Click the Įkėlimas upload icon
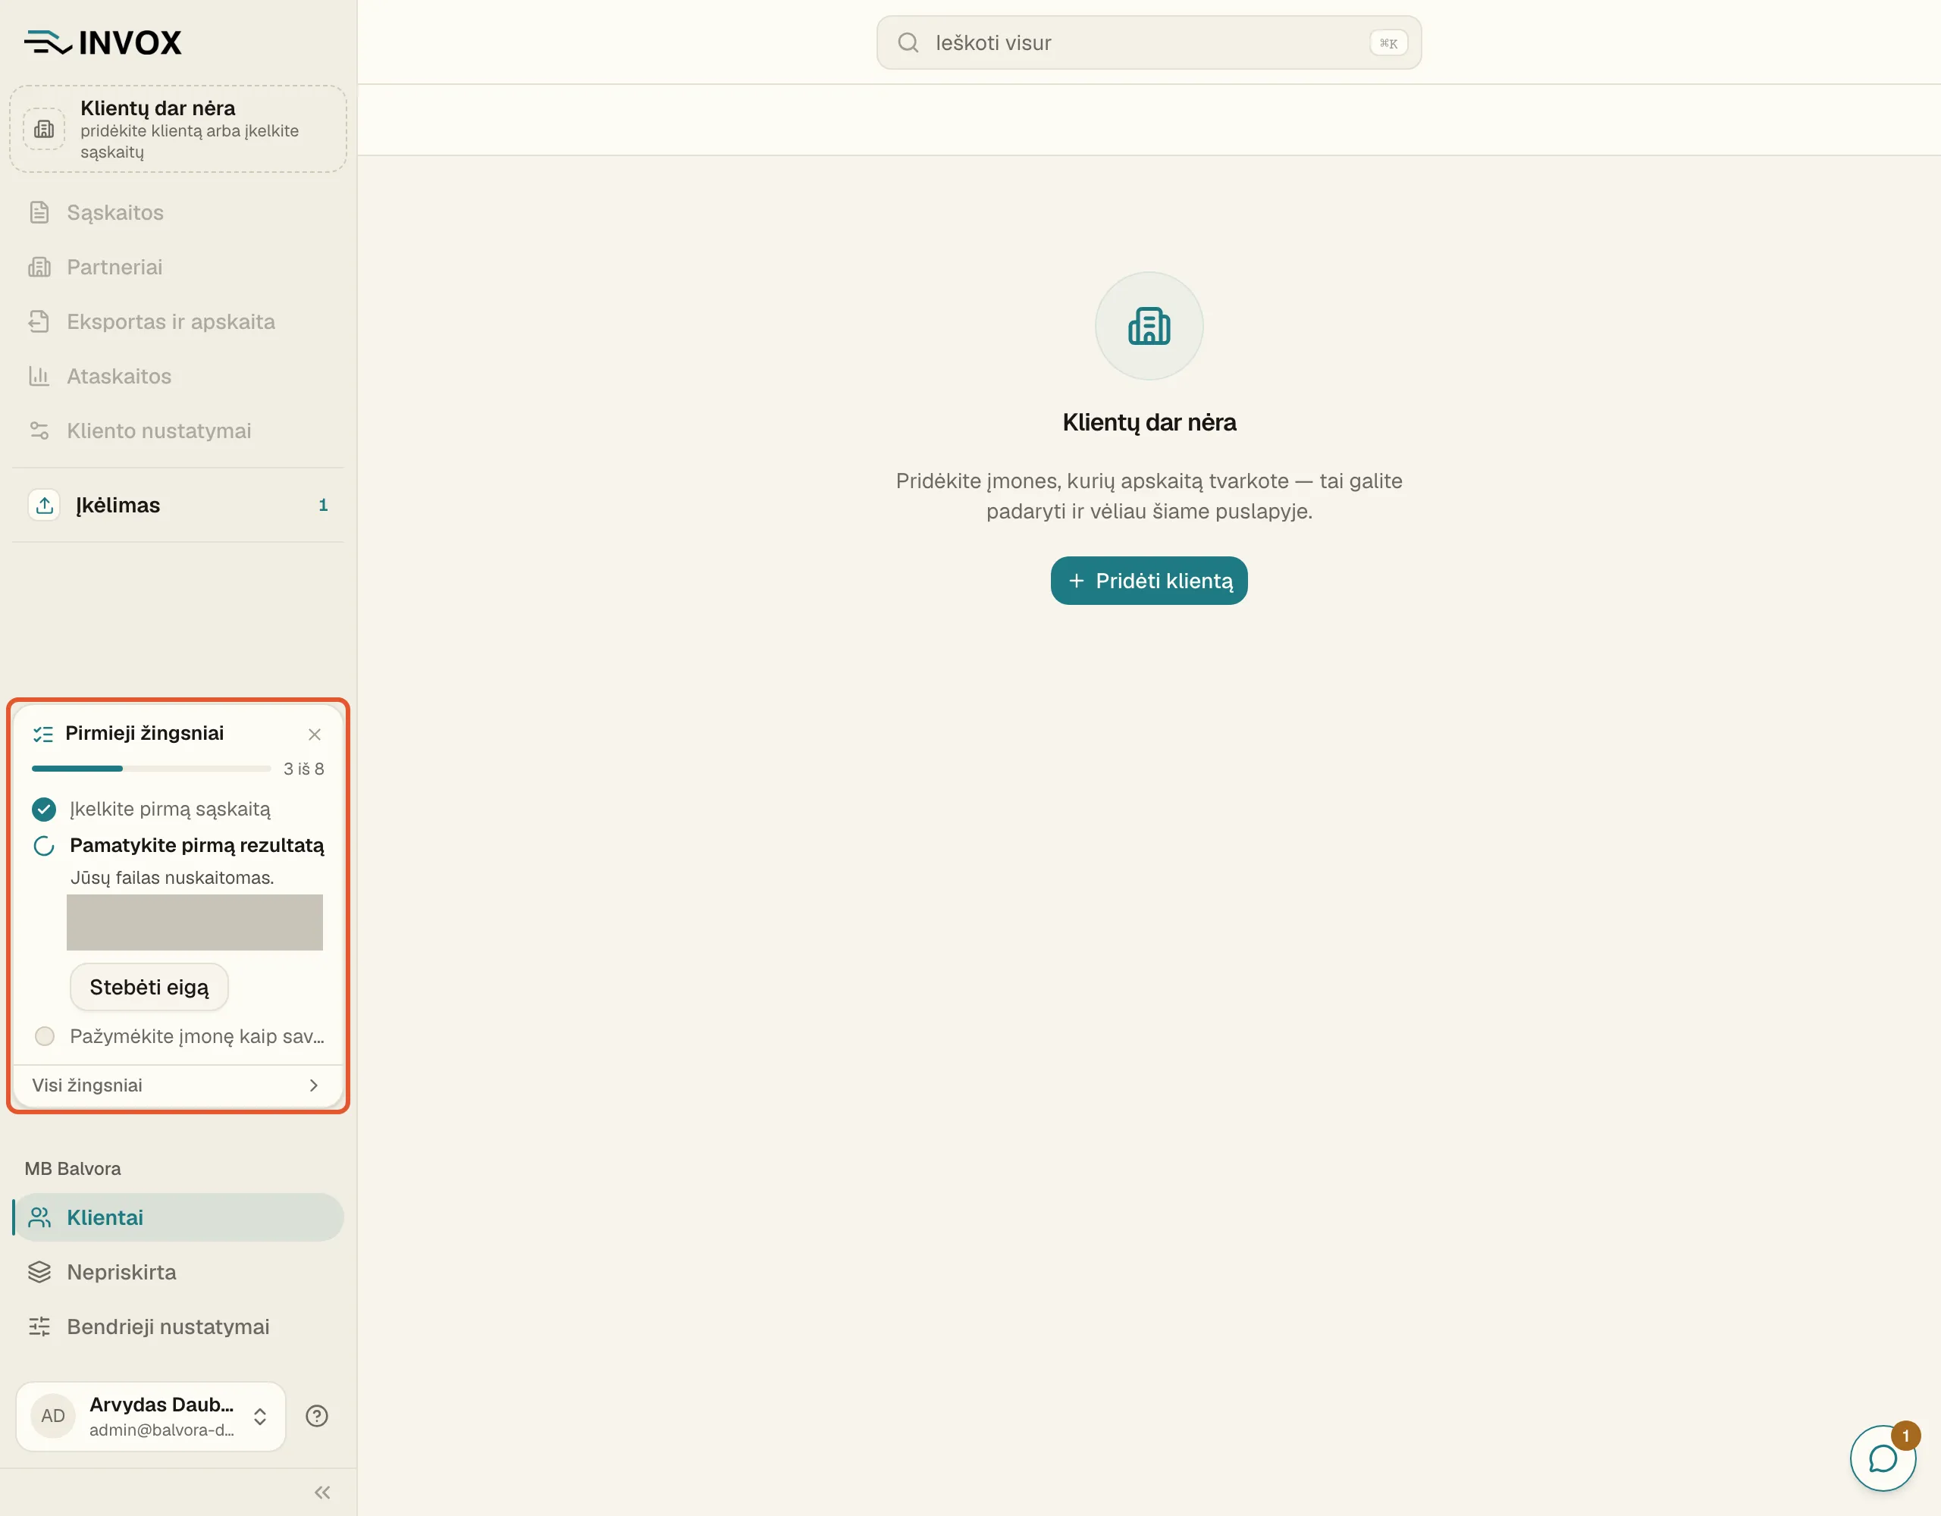This screenshot has height=1516, width=1941. tap(45, 505)
